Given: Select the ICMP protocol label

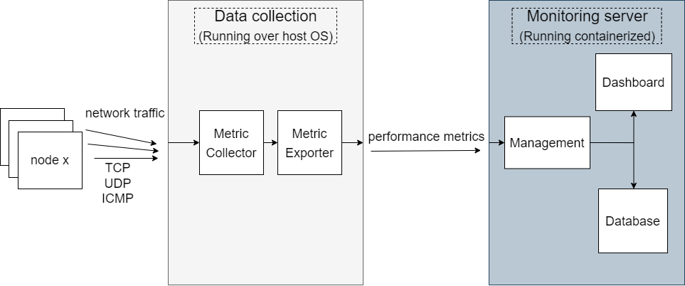Looking at the screenshot, I should coord(118,197).
